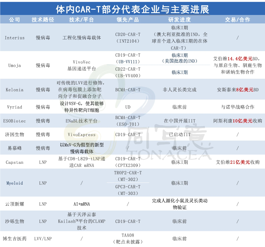Click the 博生吉医药 company cell

coord(15,239)
